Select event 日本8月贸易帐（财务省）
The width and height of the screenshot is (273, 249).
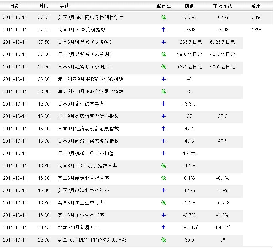pos(85,42)
